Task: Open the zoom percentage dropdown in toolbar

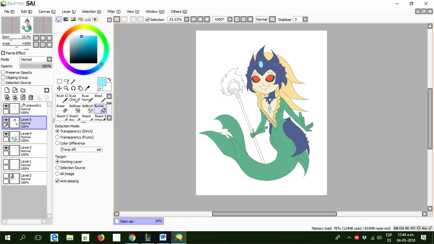Action: [x=186, y=19]
